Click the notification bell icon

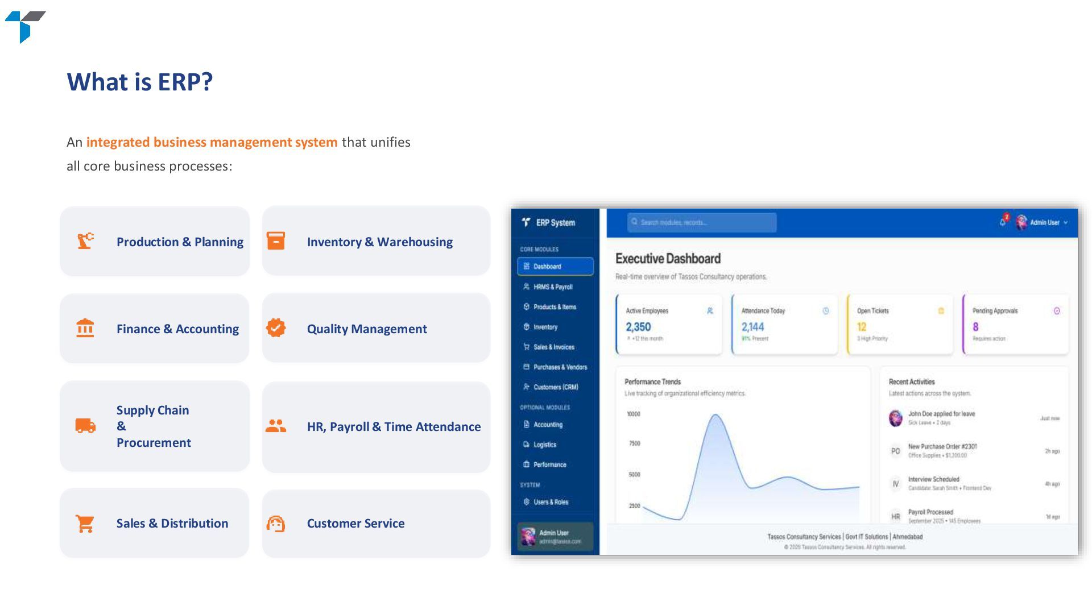1002,222
